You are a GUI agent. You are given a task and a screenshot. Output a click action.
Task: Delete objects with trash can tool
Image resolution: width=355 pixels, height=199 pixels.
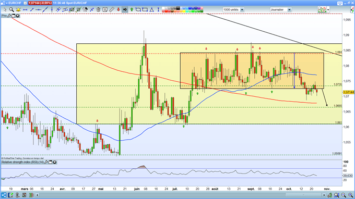98,9
